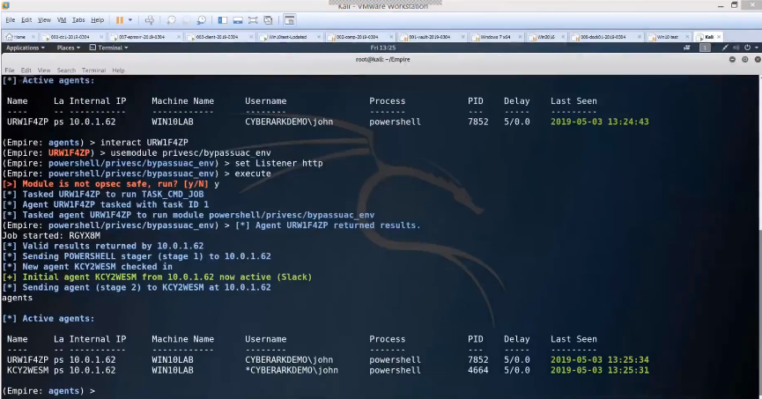Switch to Win10test-Updated tab

click(x=288, y=36)
